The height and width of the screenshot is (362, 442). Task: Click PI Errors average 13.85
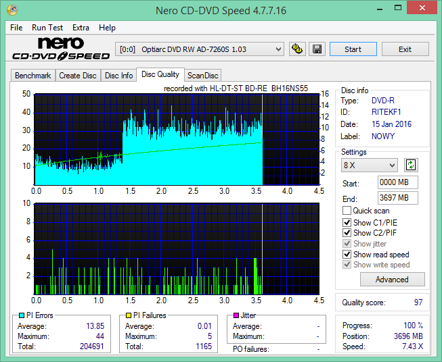pyautogui.click(x=95, y=326)
